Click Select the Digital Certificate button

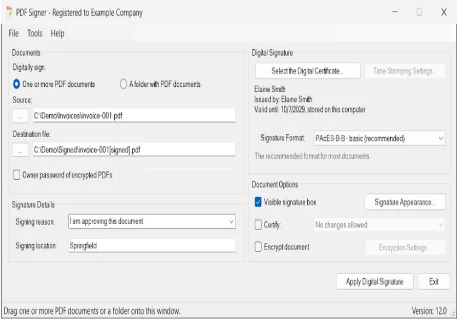point(307,71)
